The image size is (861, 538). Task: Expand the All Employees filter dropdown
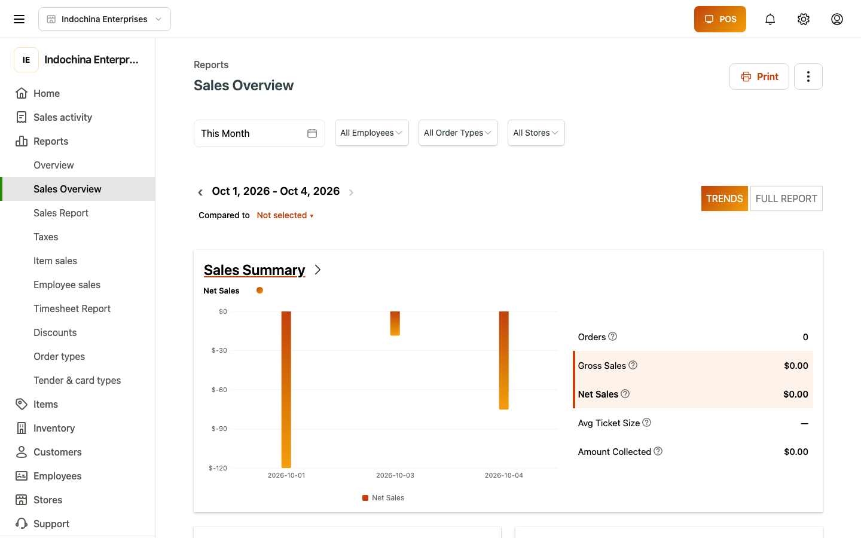[372, 133]
